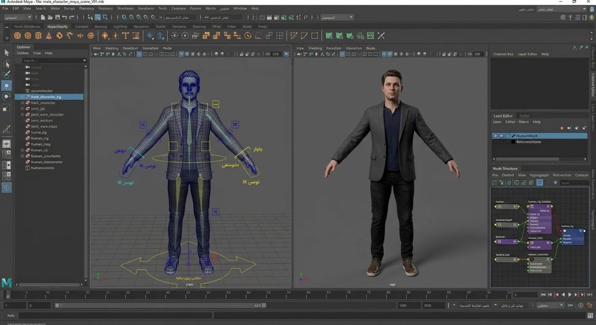Image resolution: width=596 pixels, height=325 pixels.
Task: Toggle the eye isolate icon in the left viewport toolbar
Action: [268, 54]
